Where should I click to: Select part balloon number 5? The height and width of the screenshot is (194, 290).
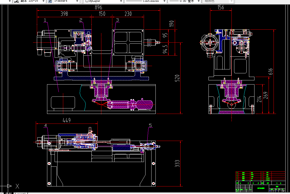coord(150,125)
